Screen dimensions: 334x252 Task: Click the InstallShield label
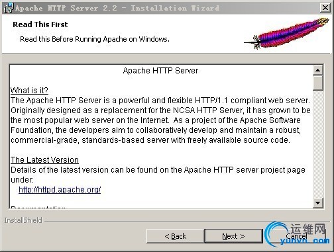[23, 220]
